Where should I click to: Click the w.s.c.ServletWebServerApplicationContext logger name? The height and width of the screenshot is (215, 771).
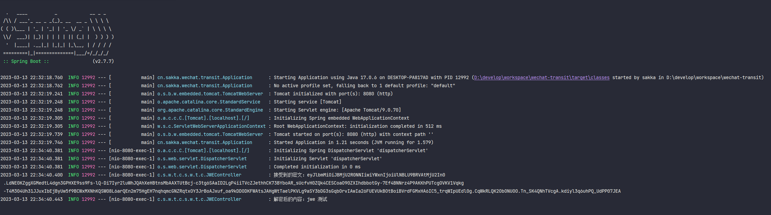coord(211,126)
